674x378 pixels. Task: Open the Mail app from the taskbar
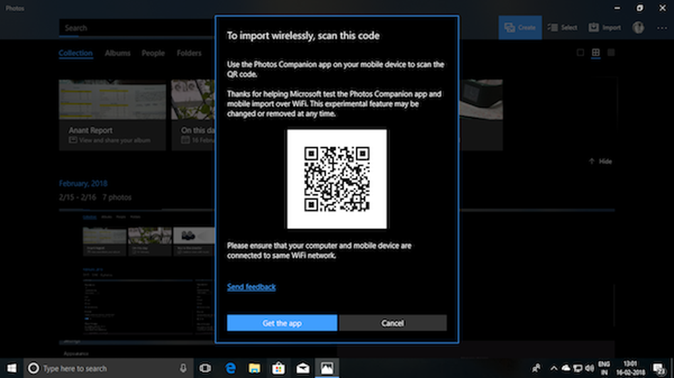[x=303, y=368]
